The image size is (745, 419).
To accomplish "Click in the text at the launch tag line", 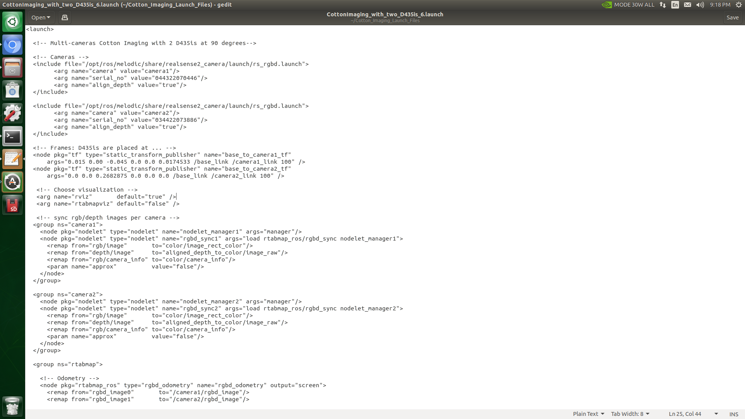I will (x=40, y=29).
